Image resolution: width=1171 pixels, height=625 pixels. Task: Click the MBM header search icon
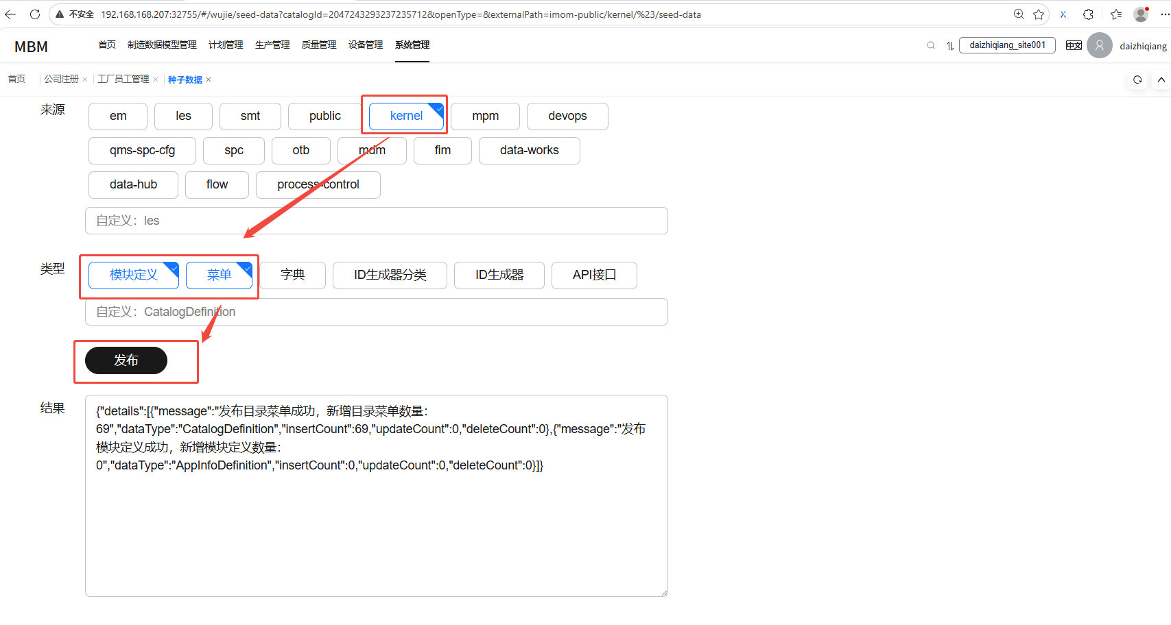tap(931, 45)
